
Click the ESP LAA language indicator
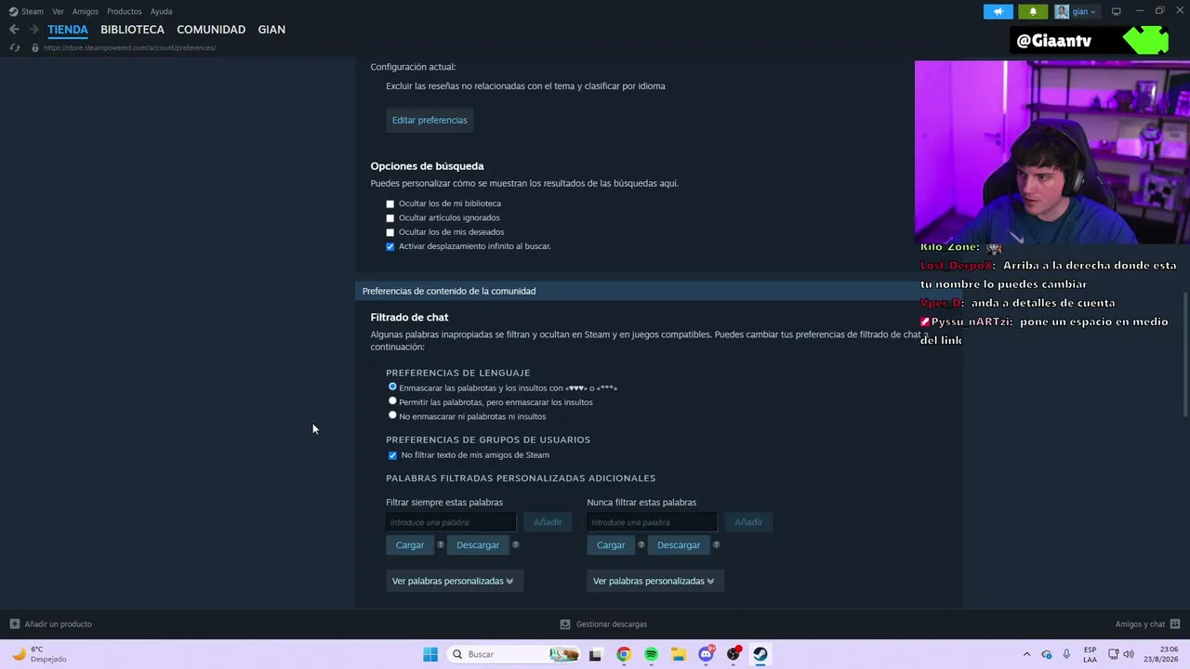tap(1090, 654)
